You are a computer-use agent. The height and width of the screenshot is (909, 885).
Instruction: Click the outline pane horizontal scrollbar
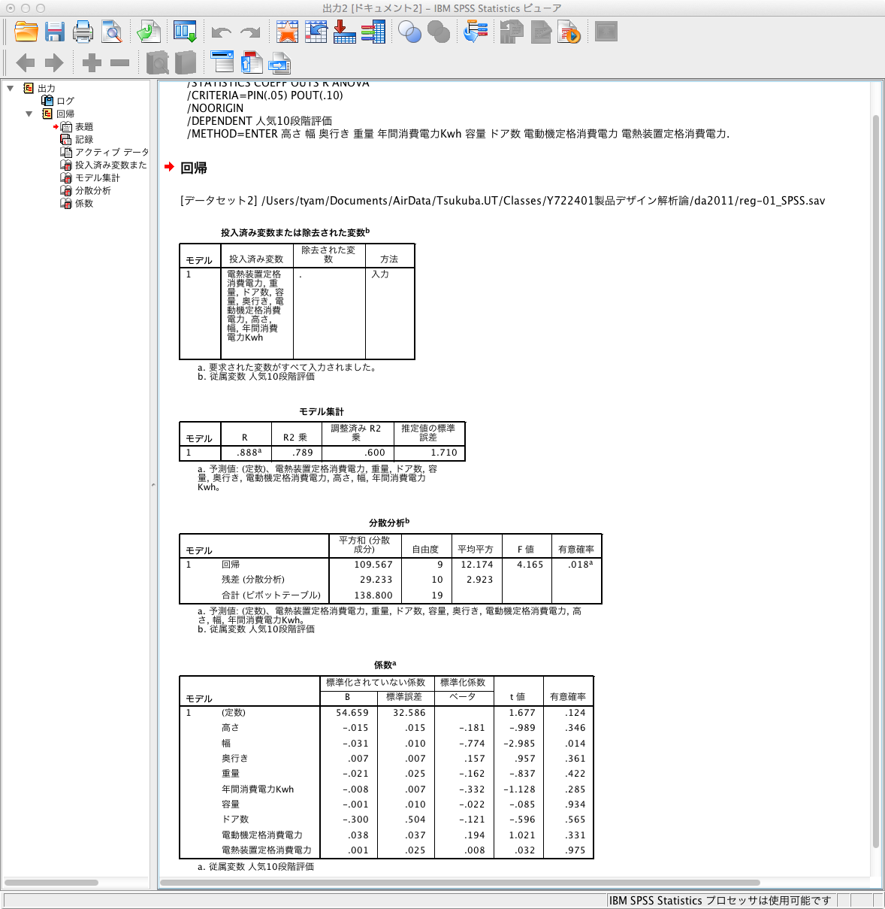pyautogui.click(x=51, y=883)
